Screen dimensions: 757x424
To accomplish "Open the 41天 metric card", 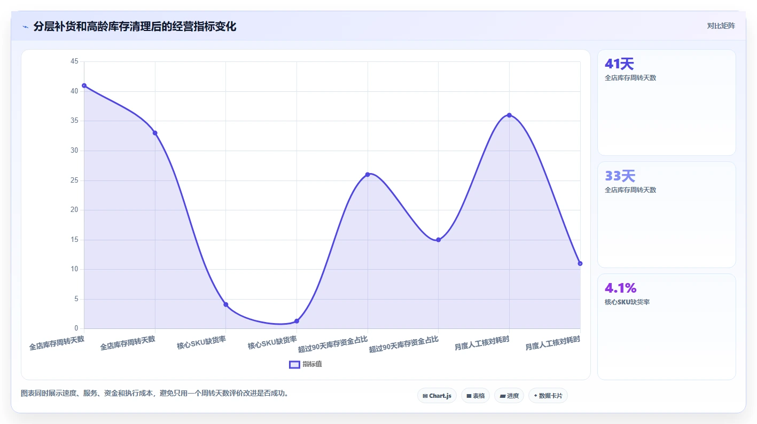I will (667, 103).
